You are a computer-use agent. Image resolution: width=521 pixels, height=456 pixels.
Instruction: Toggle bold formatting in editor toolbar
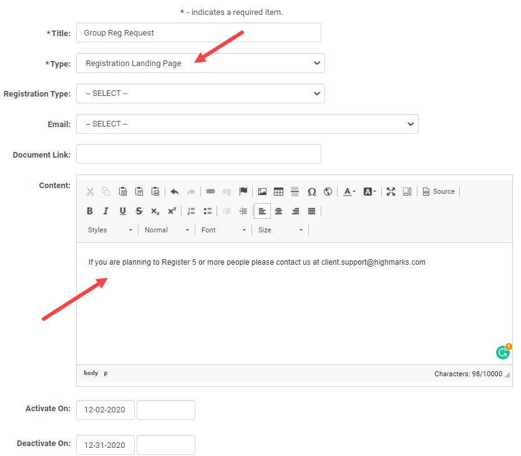[x=90, y=211]
